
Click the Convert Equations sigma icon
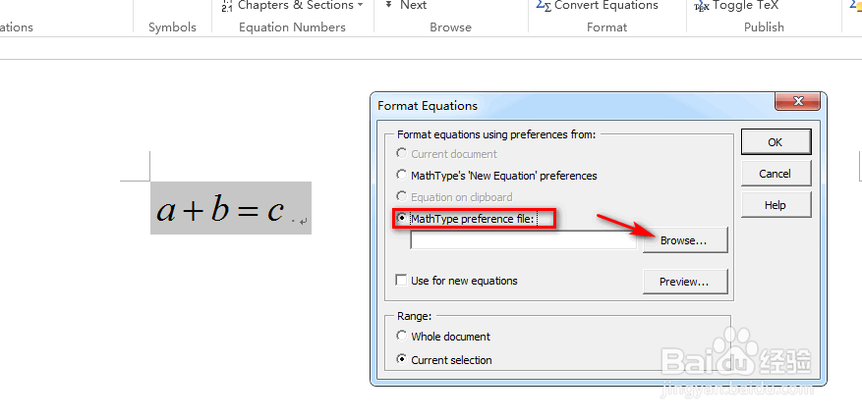pos(544,6)
